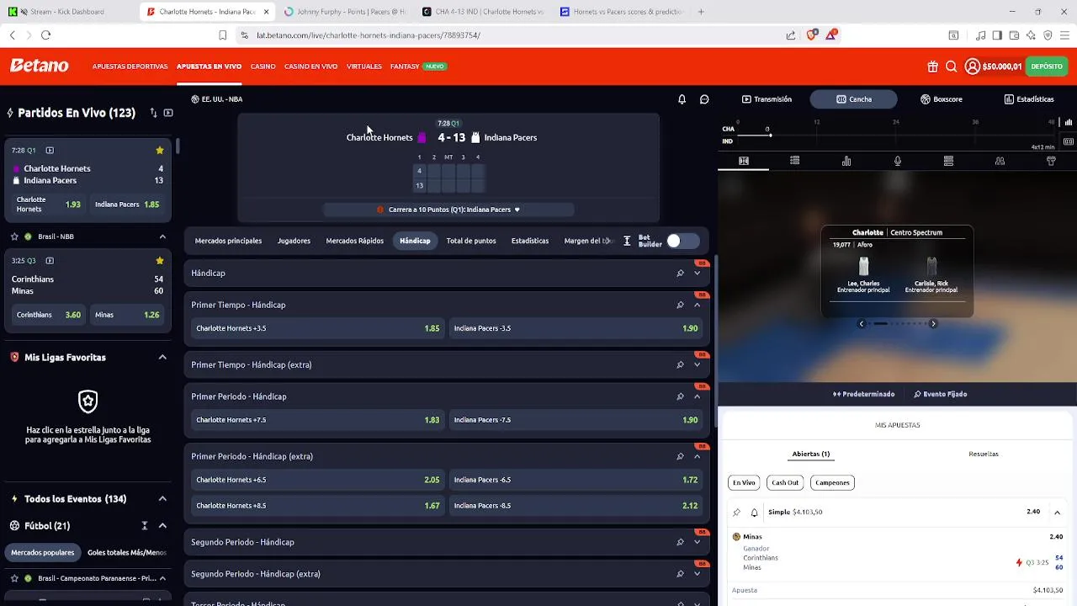Collapse the Simple bet details chevron
Screen dimensions: 1077x606
point(1057,513)
